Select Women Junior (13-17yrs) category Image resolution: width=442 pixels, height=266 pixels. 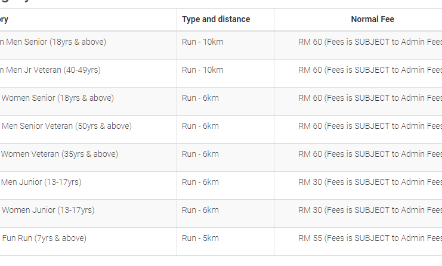48,210
